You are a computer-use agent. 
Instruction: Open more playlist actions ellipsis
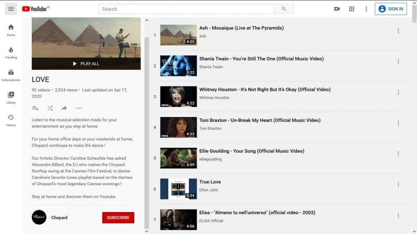tap(79, 108)
